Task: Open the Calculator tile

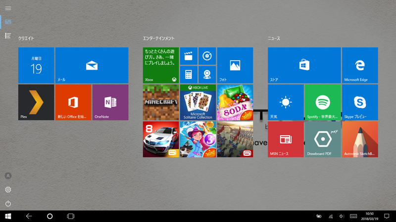Action: point(189,74)
